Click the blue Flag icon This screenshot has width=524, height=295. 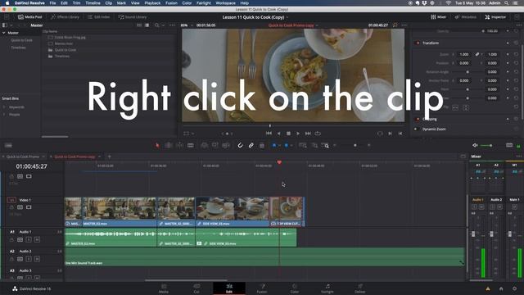[274, 145]
